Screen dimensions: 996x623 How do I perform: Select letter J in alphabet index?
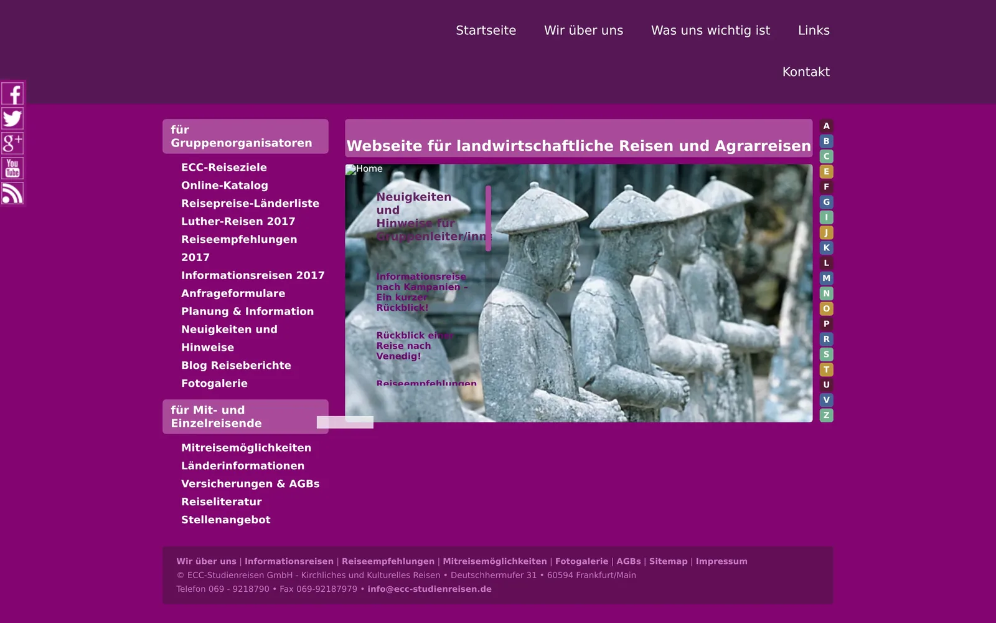coord(827,232)
